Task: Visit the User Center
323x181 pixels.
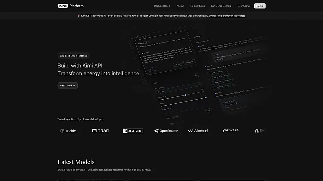Action: (x=244, y=6)
